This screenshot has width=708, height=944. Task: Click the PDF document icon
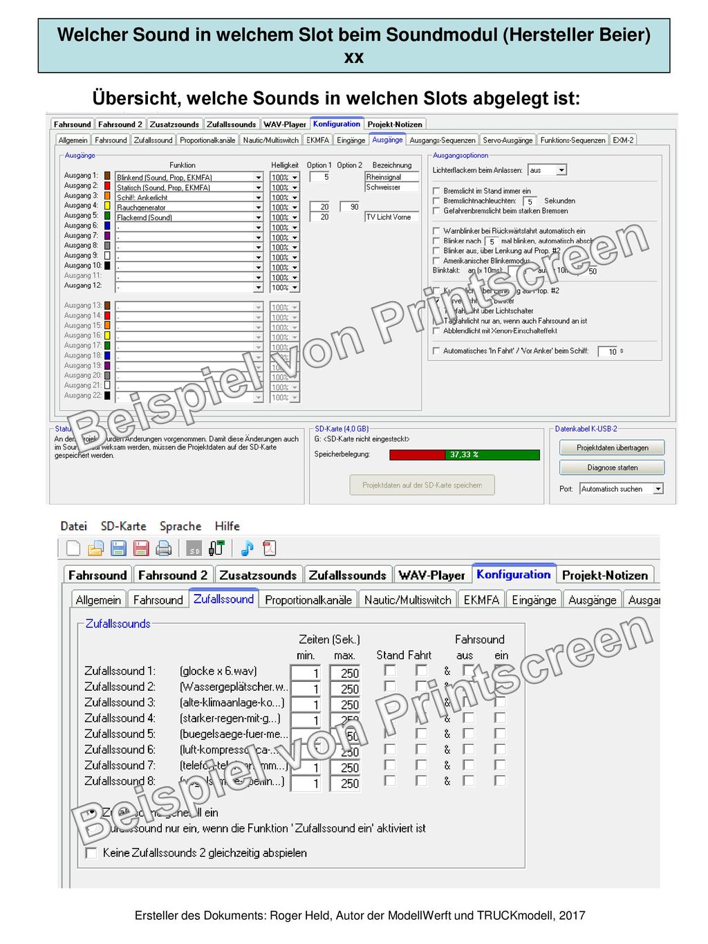point(269,548)
